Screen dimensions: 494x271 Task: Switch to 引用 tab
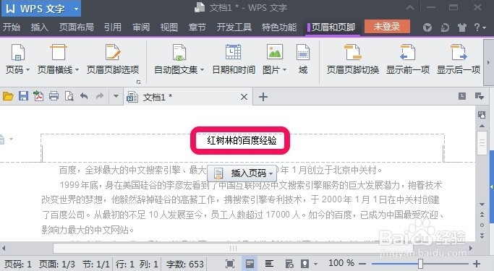[113, 27]
